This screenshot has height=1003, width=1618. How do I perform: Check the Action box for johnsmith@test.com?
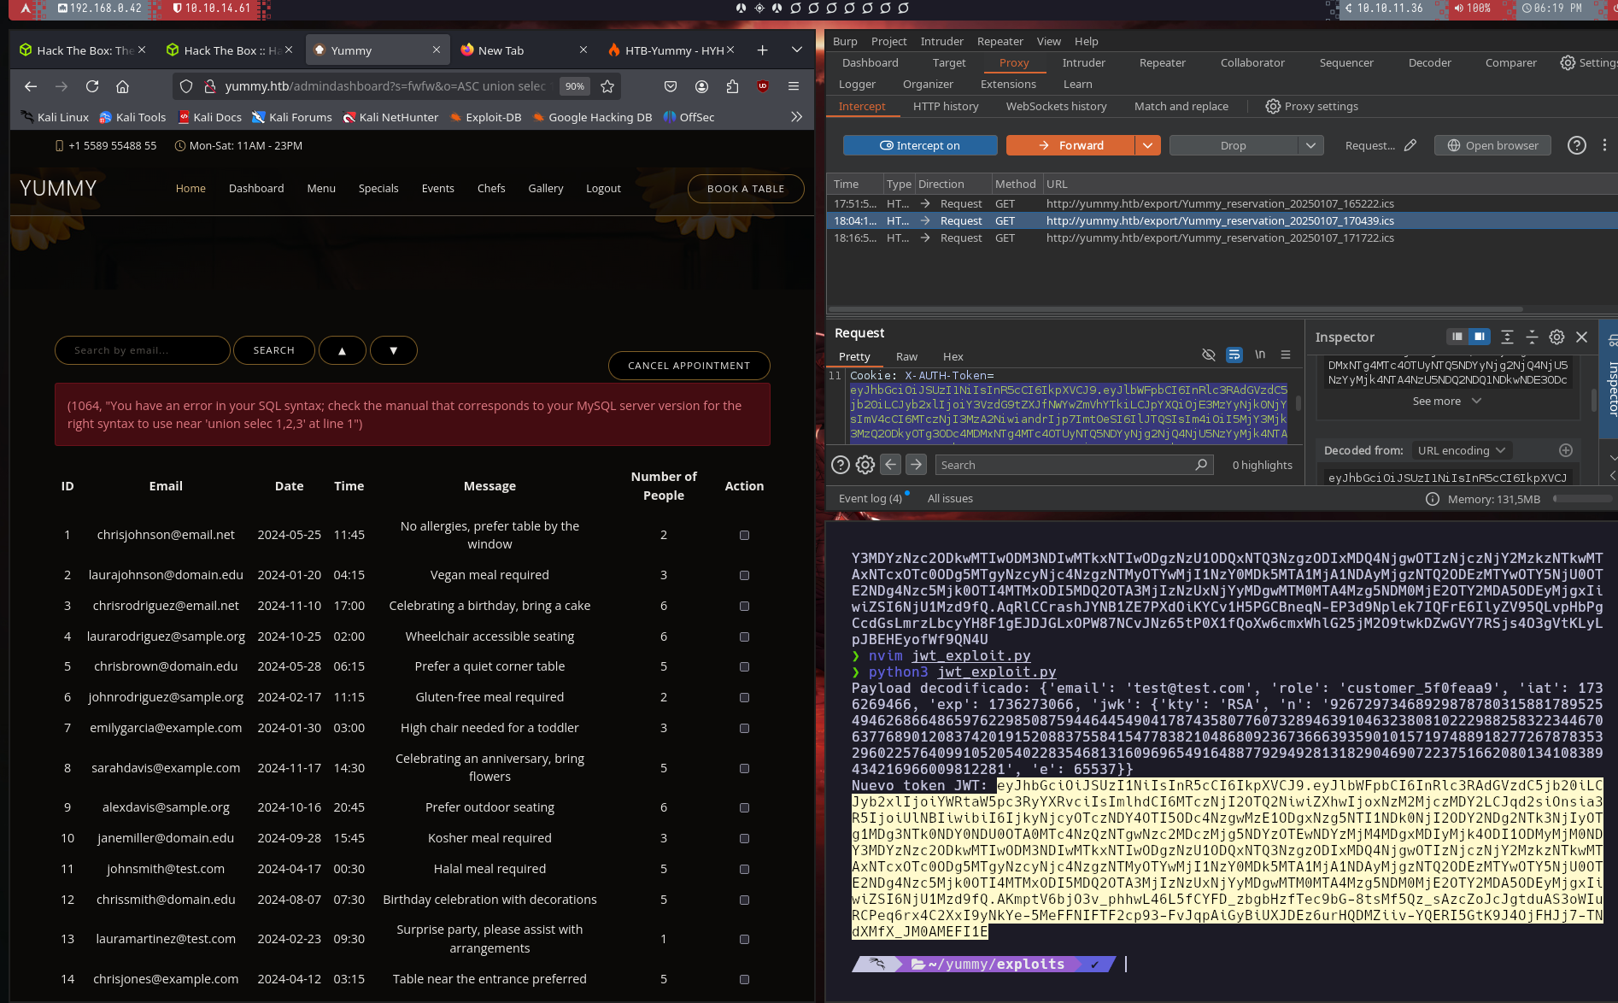744,870
